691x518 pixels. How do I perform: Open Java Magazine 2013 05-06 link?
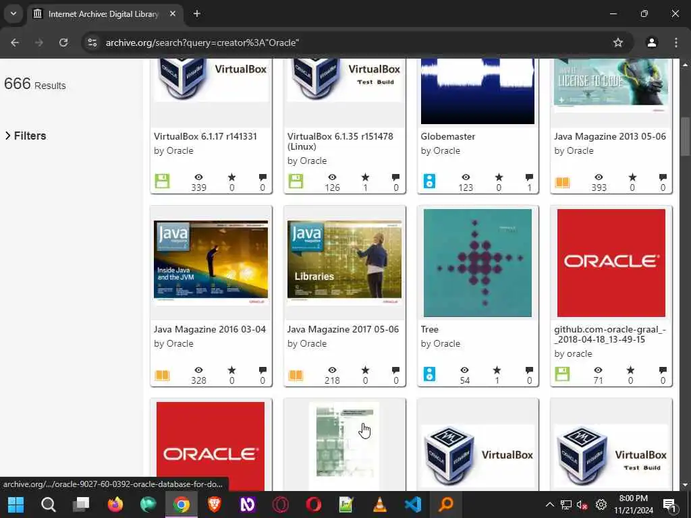tap(610, 136)
